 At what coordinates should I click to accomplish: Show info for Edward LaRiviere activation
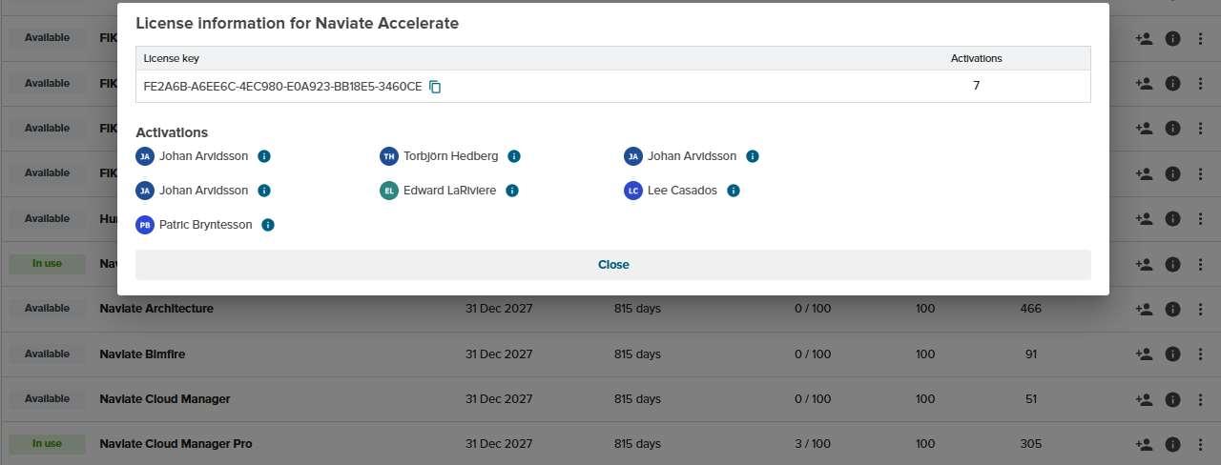coord(512,191)
